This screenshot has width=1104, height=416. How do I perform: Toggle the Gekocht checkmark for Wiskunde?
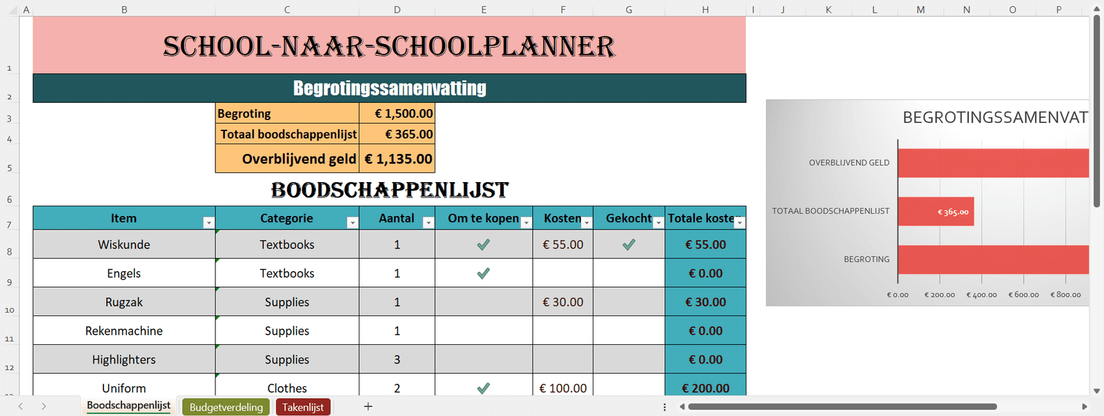click(x=629, y=244)
